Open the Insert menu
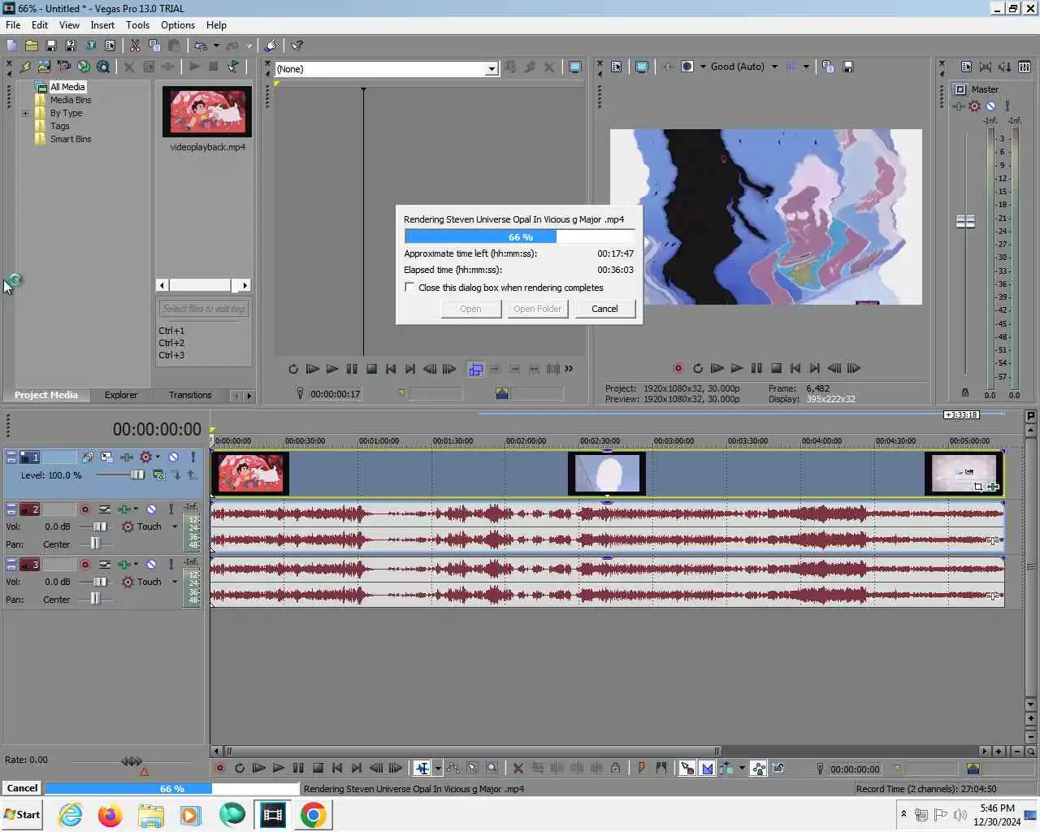1040x832 pixels. (x=102, y=25)
